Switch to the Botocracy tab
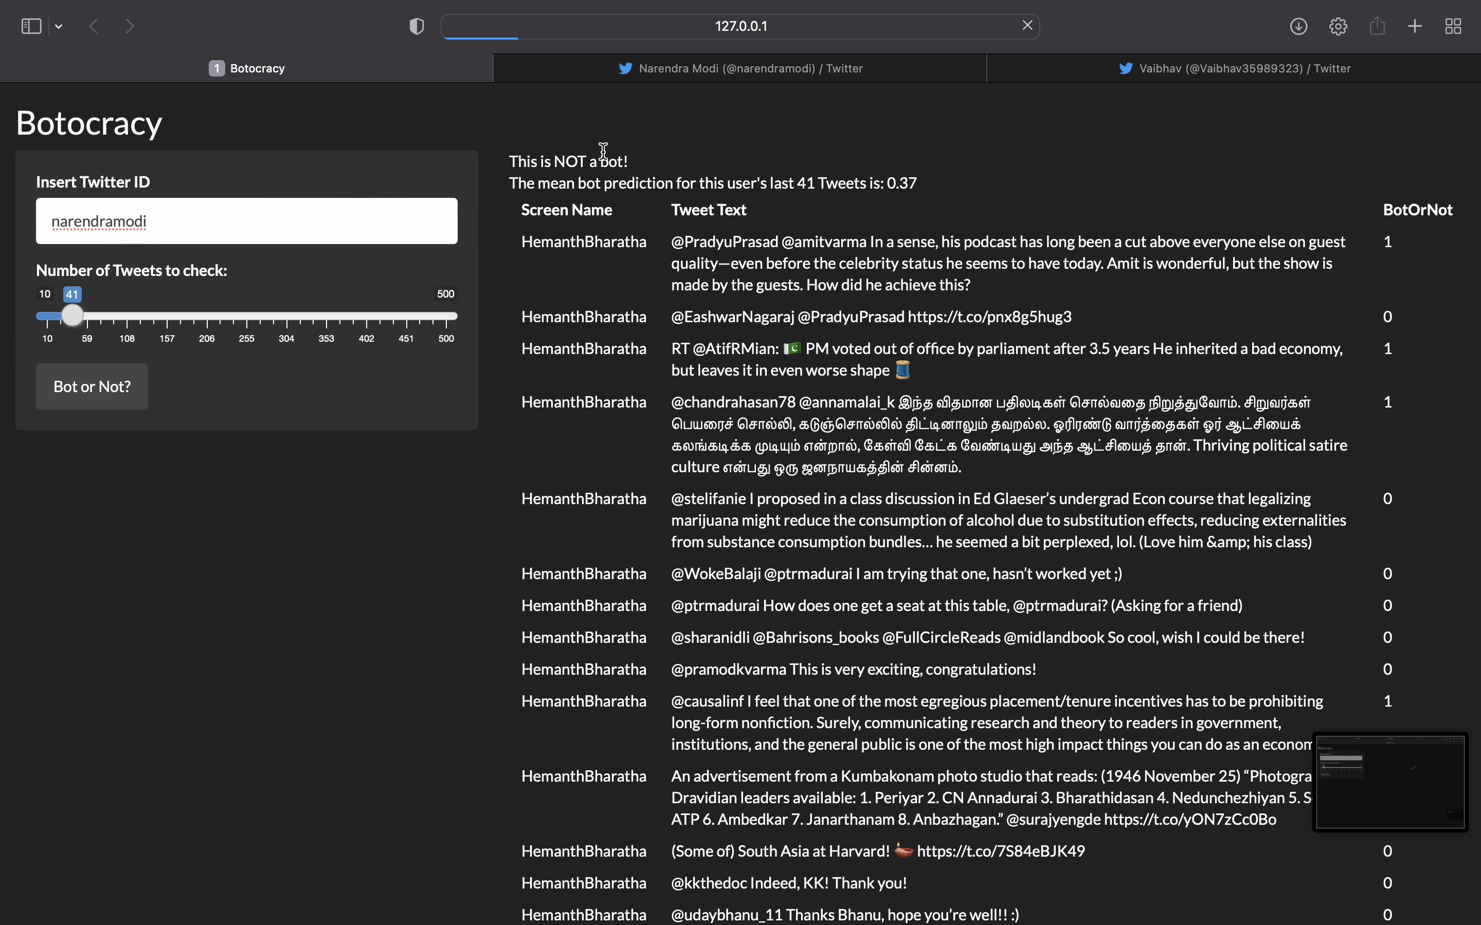Image resolution: width=1481 pixels, height=925 pixels. click(x=247, y=68)
